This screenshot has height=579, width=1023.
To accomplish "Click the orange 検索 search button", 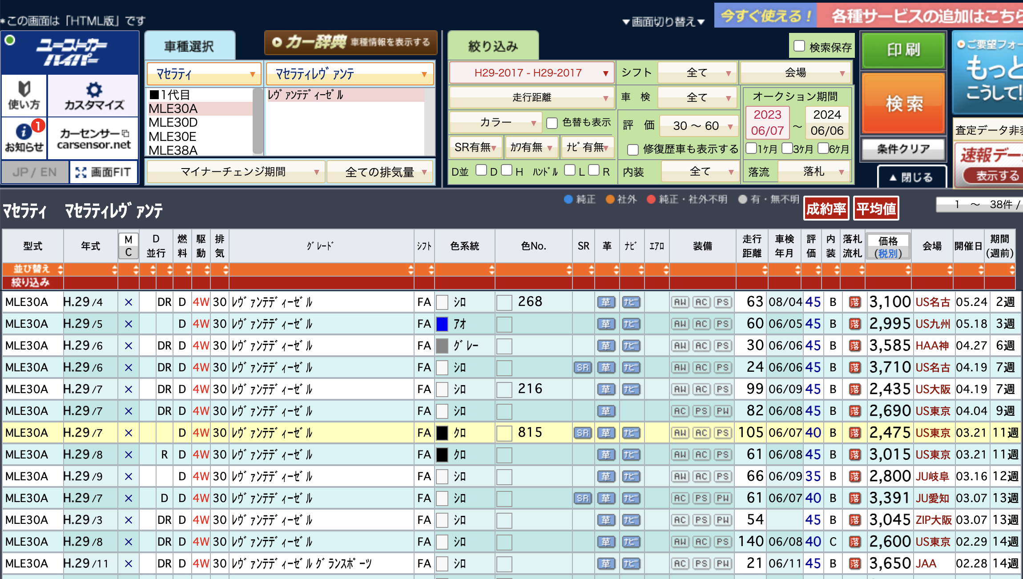I will [903, 103].
